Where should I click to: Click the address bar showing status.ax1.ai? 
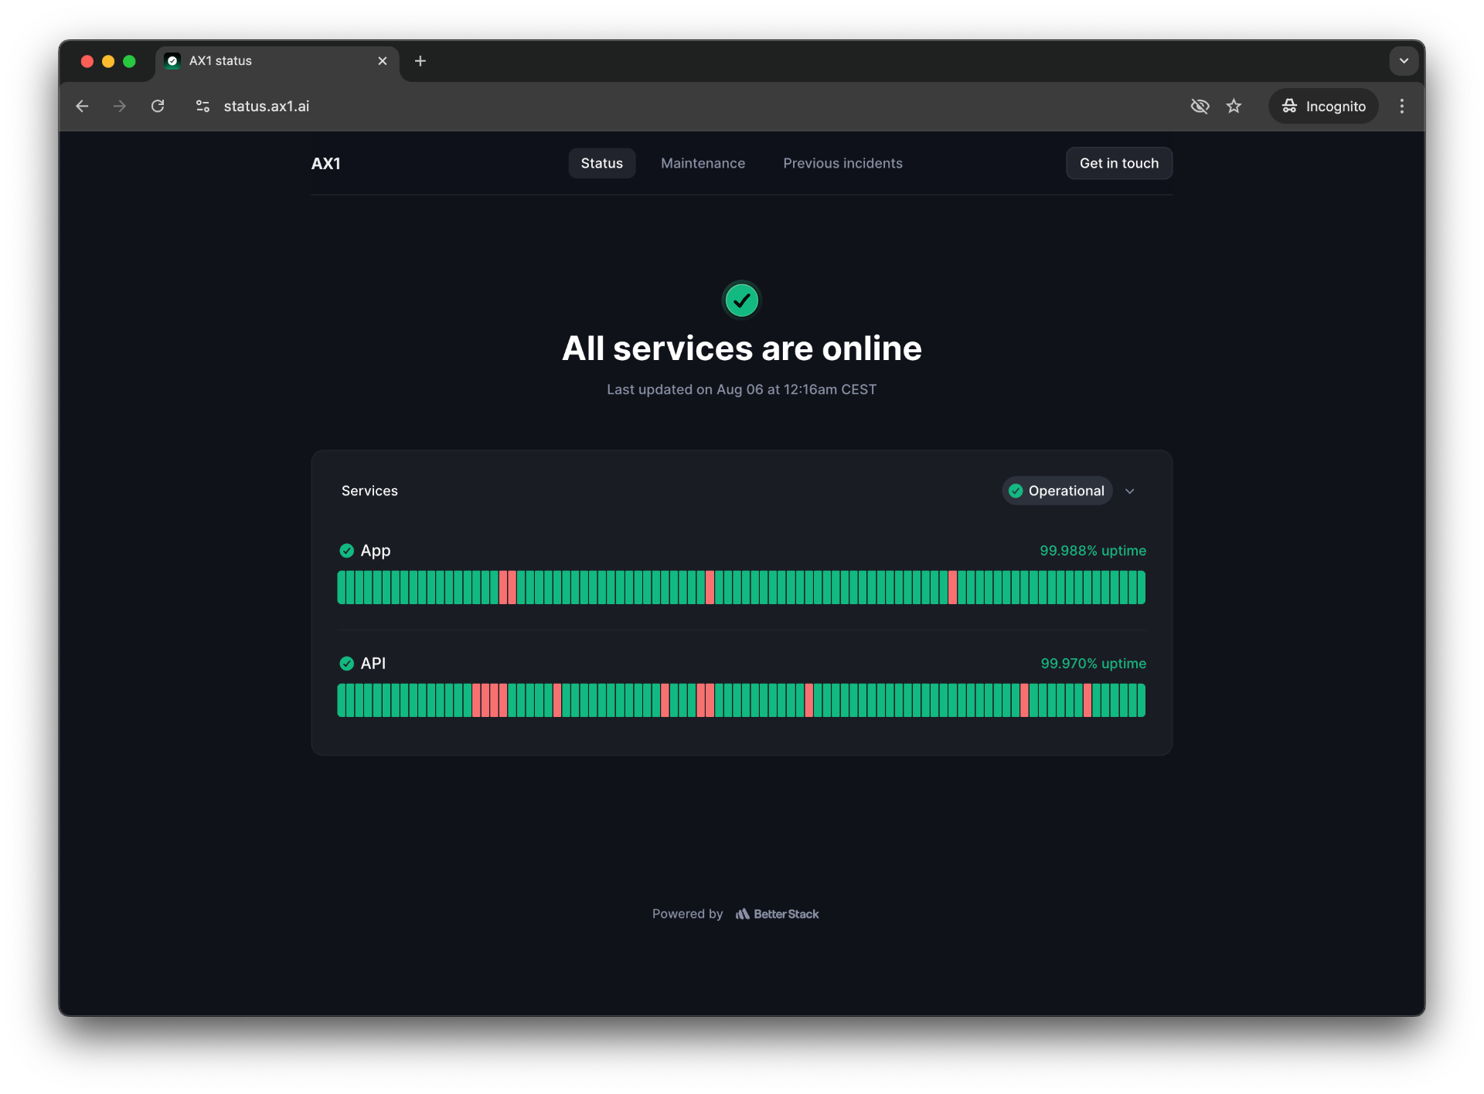tap(265, 106)
